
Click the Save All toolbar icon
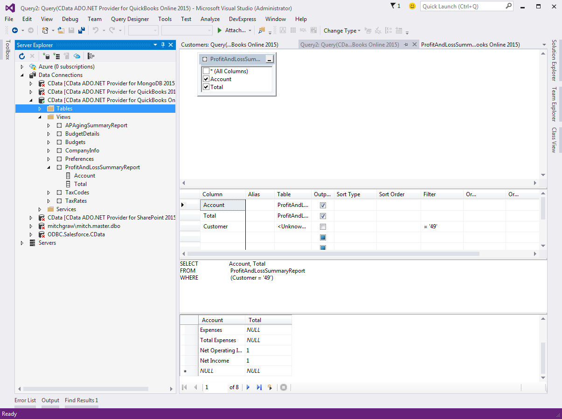coord(82,30)
